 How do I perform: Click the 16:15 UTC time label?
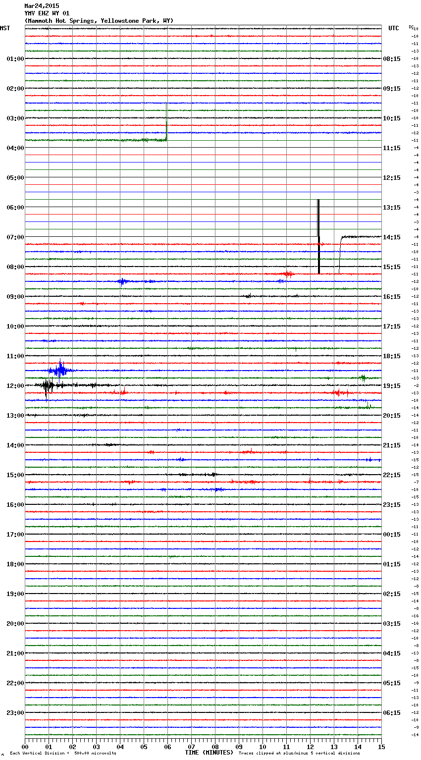point(392,297)
